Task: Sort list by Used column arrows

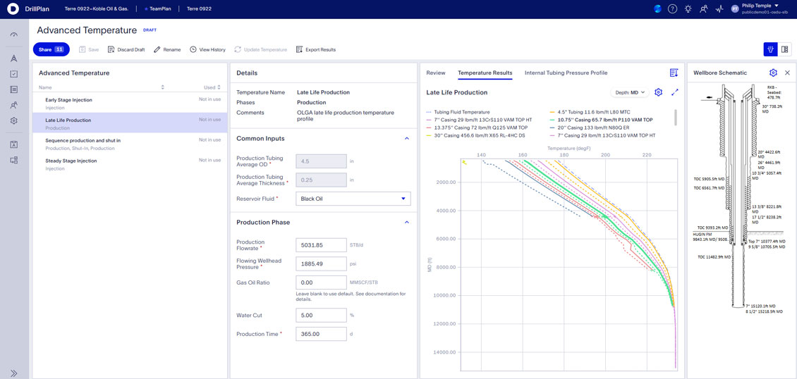Action: point(219,87)
